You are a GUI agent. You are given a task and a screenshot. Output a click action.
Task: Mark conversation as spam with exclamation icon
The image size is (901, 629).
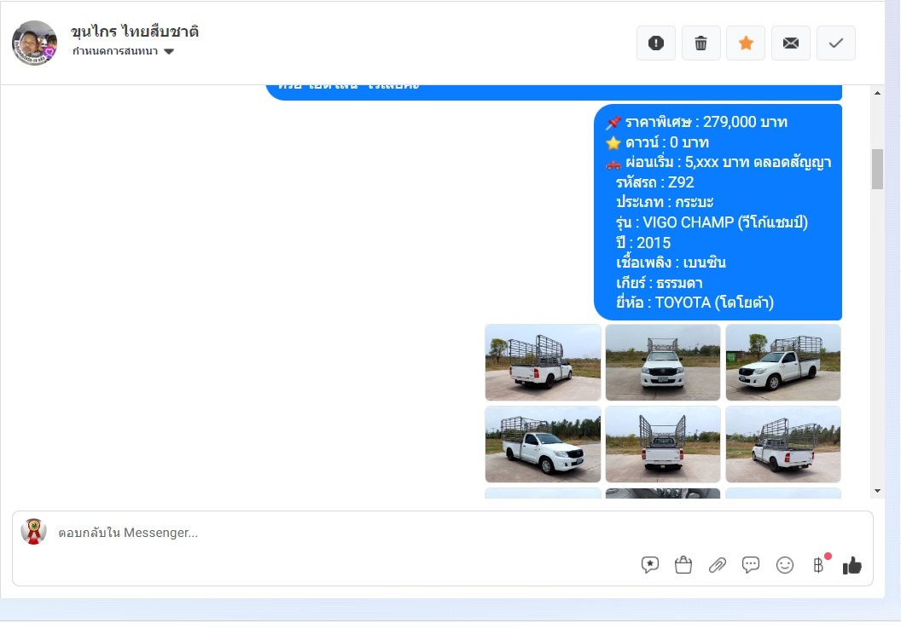pyautogui.click(x=655, y=43)
